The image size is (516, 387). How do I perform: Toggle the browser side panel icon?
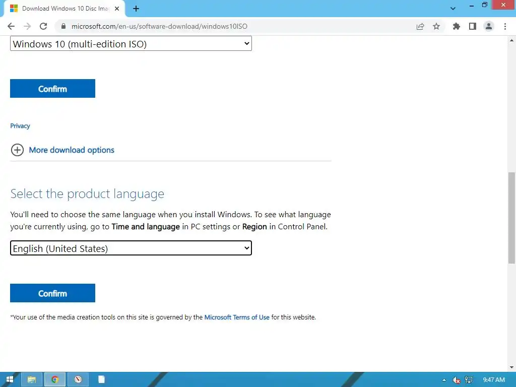[x=473, y=26]
